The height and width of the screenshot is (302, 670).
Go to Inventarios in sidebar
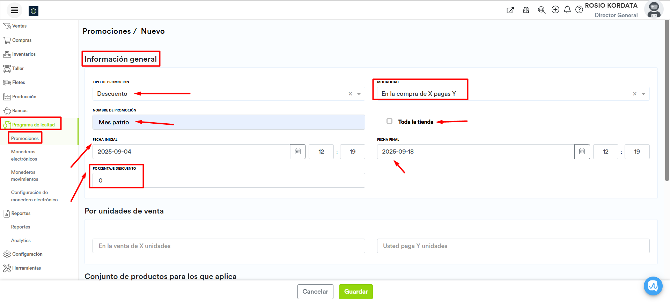click(x=24, y=54)
